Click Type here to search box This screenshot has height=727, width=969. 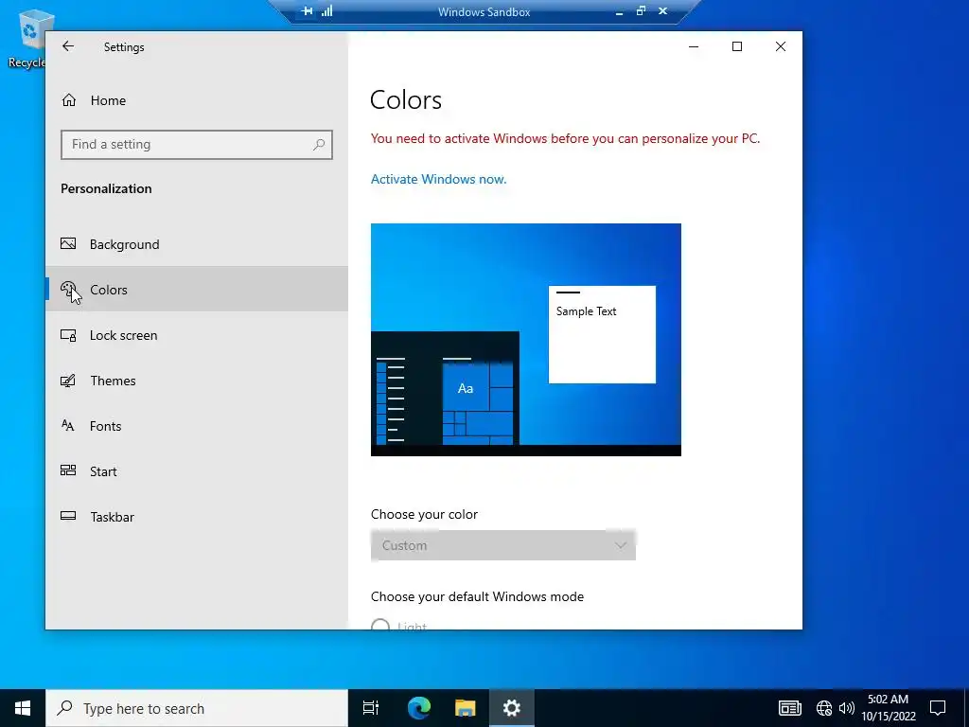[x=197, y=708]
